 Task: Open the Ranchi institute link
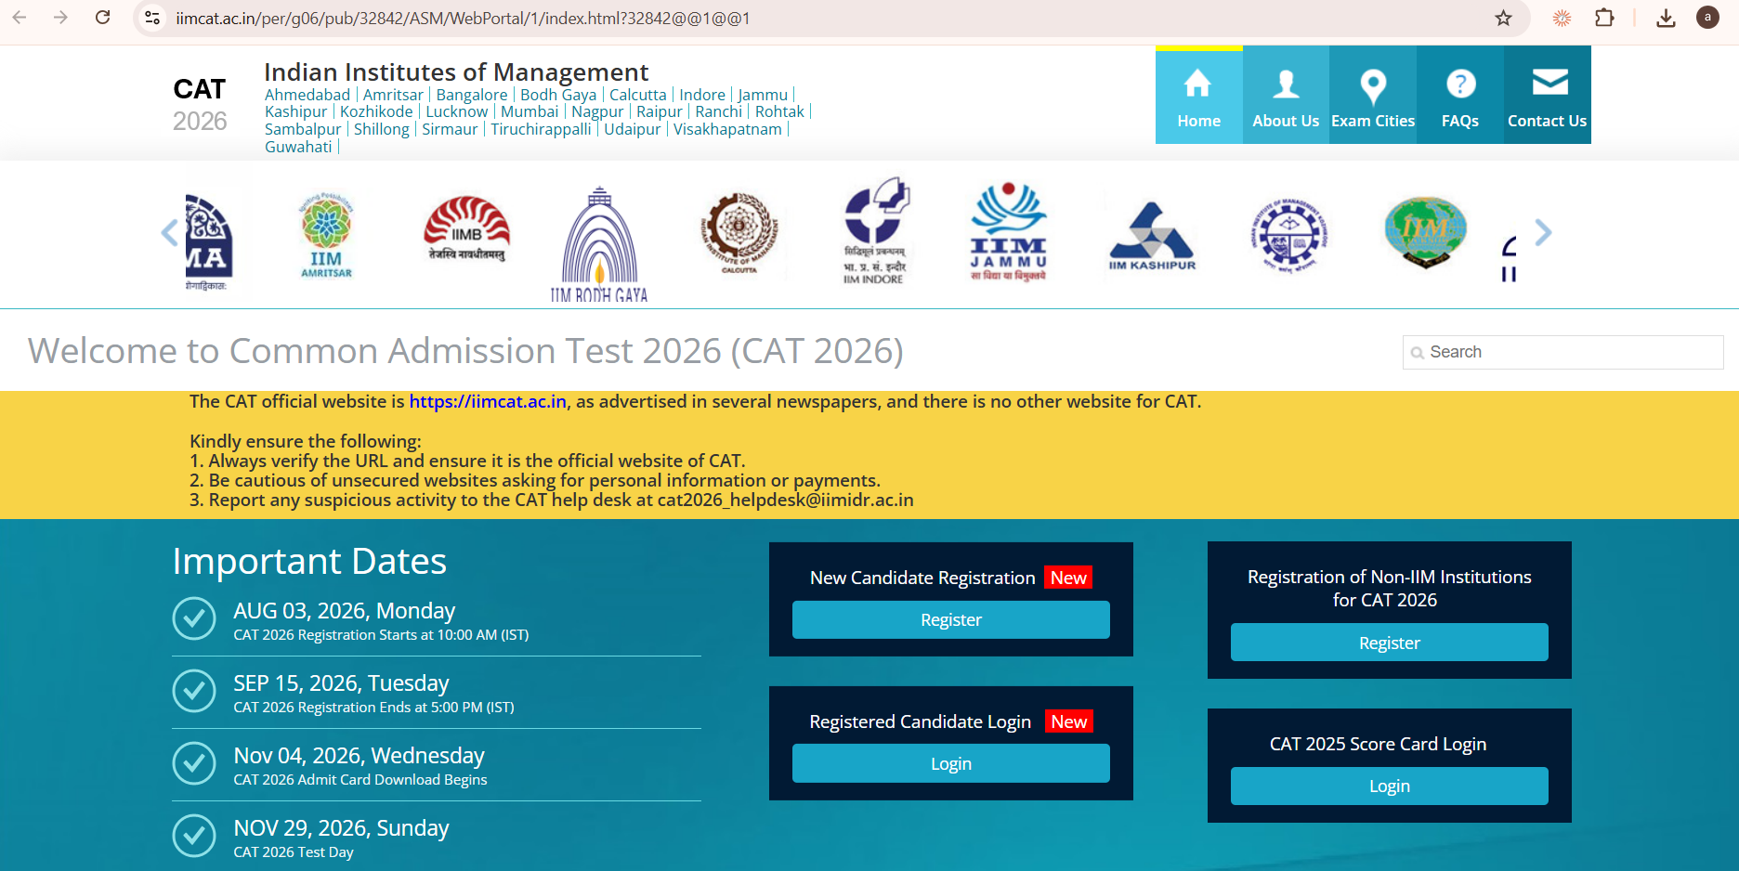tap(719, 111)
